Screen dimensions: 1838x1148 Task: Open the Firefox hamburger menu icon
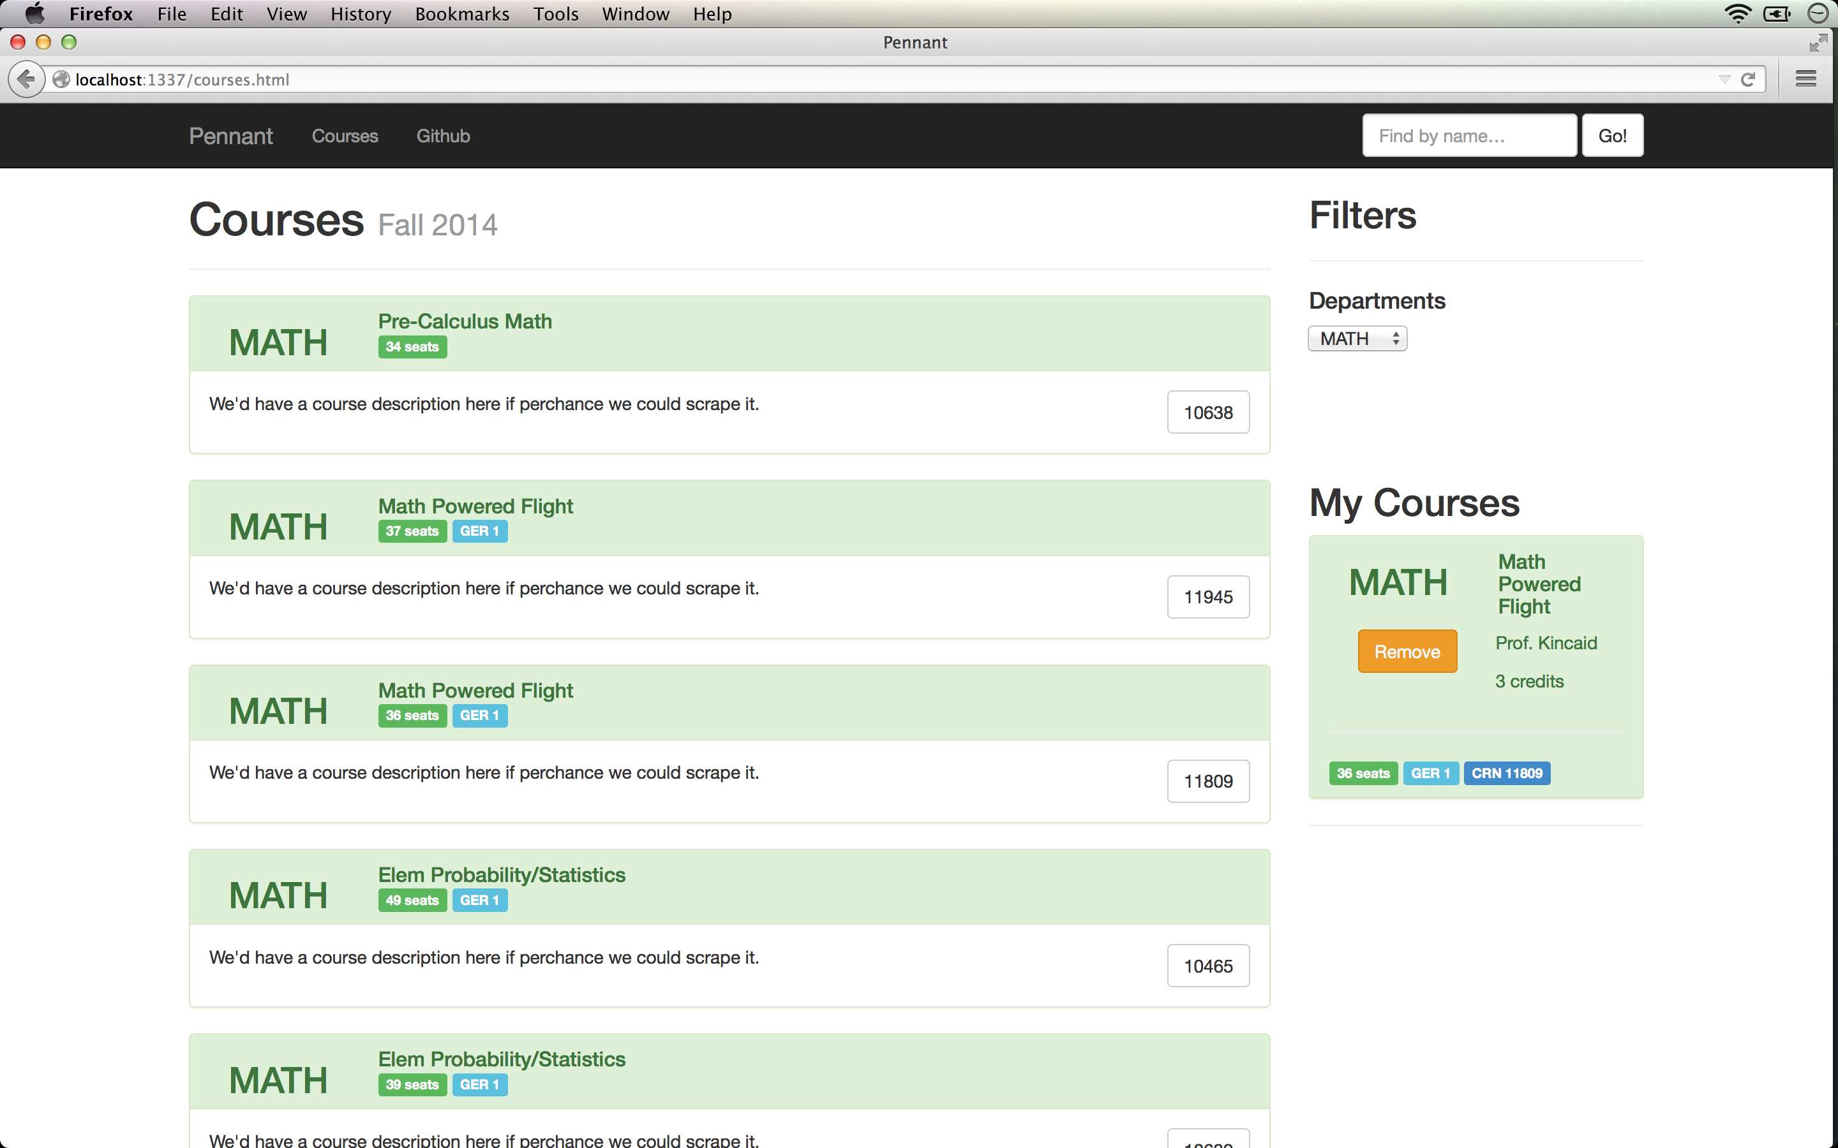(x=1805, y=79)
